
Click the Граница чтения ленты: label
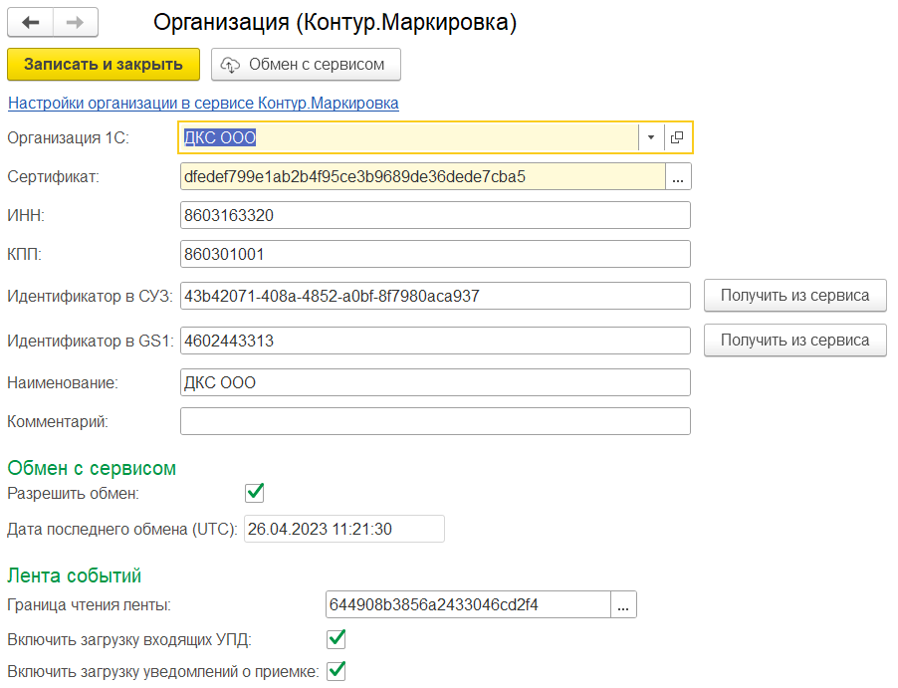pyautogui.click(x=90, y=605)
